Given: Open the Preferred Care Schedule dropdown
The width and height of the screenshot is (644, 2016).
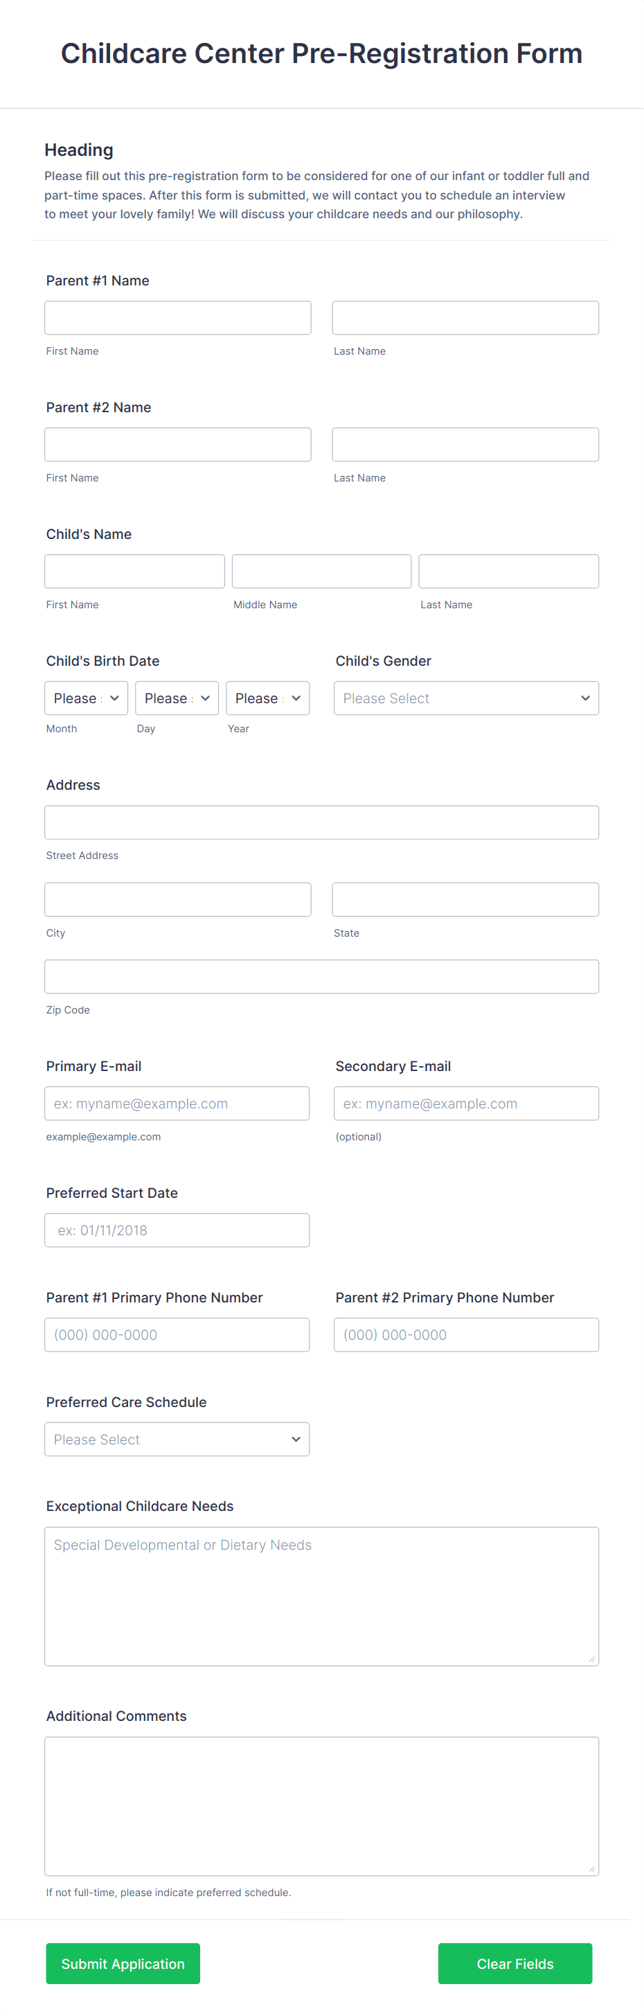Looking at the screenshot, I should click(177, 1438).
